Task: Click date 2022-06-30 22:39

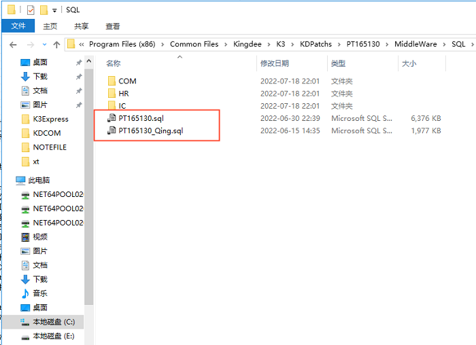Action: coord(290,118)
